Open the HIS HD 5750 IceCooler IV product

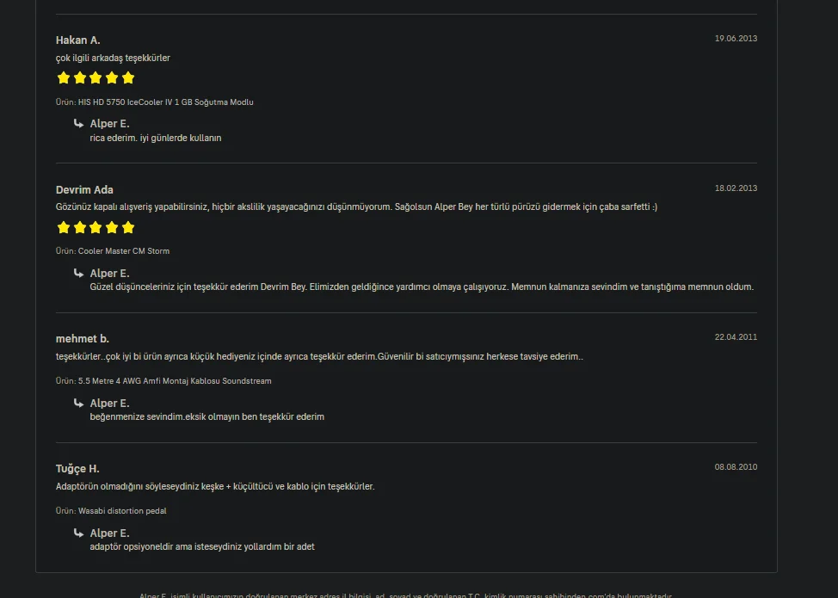(166, 102)
